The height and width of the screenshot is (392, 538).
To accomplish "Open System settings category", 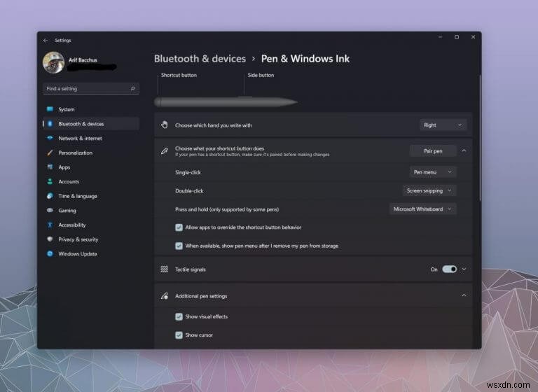I will click(x=91, y=109).
